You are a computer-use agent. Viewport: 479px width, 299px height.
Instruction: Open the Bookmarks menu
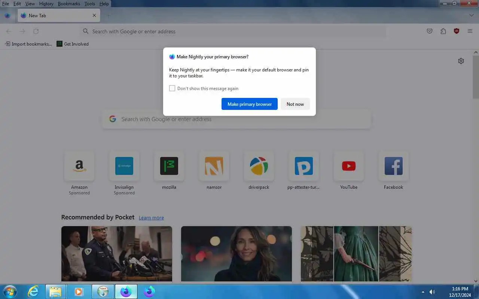pyautogui.click(x=69, y=4)
